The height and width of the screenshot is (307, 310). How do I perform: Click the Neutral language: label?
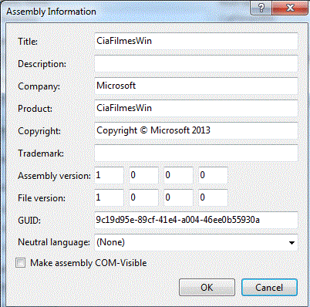coord(54,242)
